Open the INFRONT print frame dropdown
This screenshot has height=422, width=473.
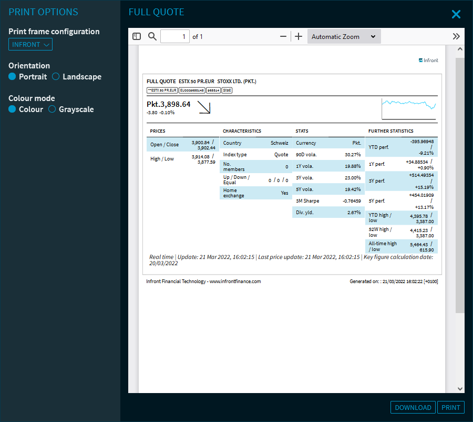tap(30, 45)
